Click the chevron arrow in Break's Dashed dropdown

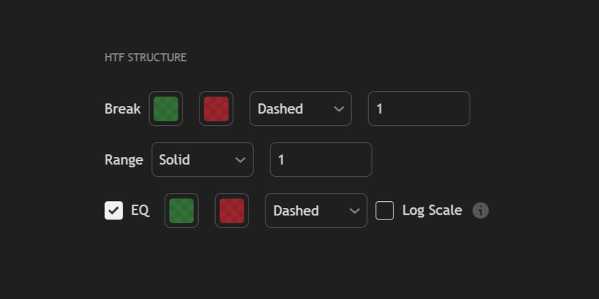339,109
